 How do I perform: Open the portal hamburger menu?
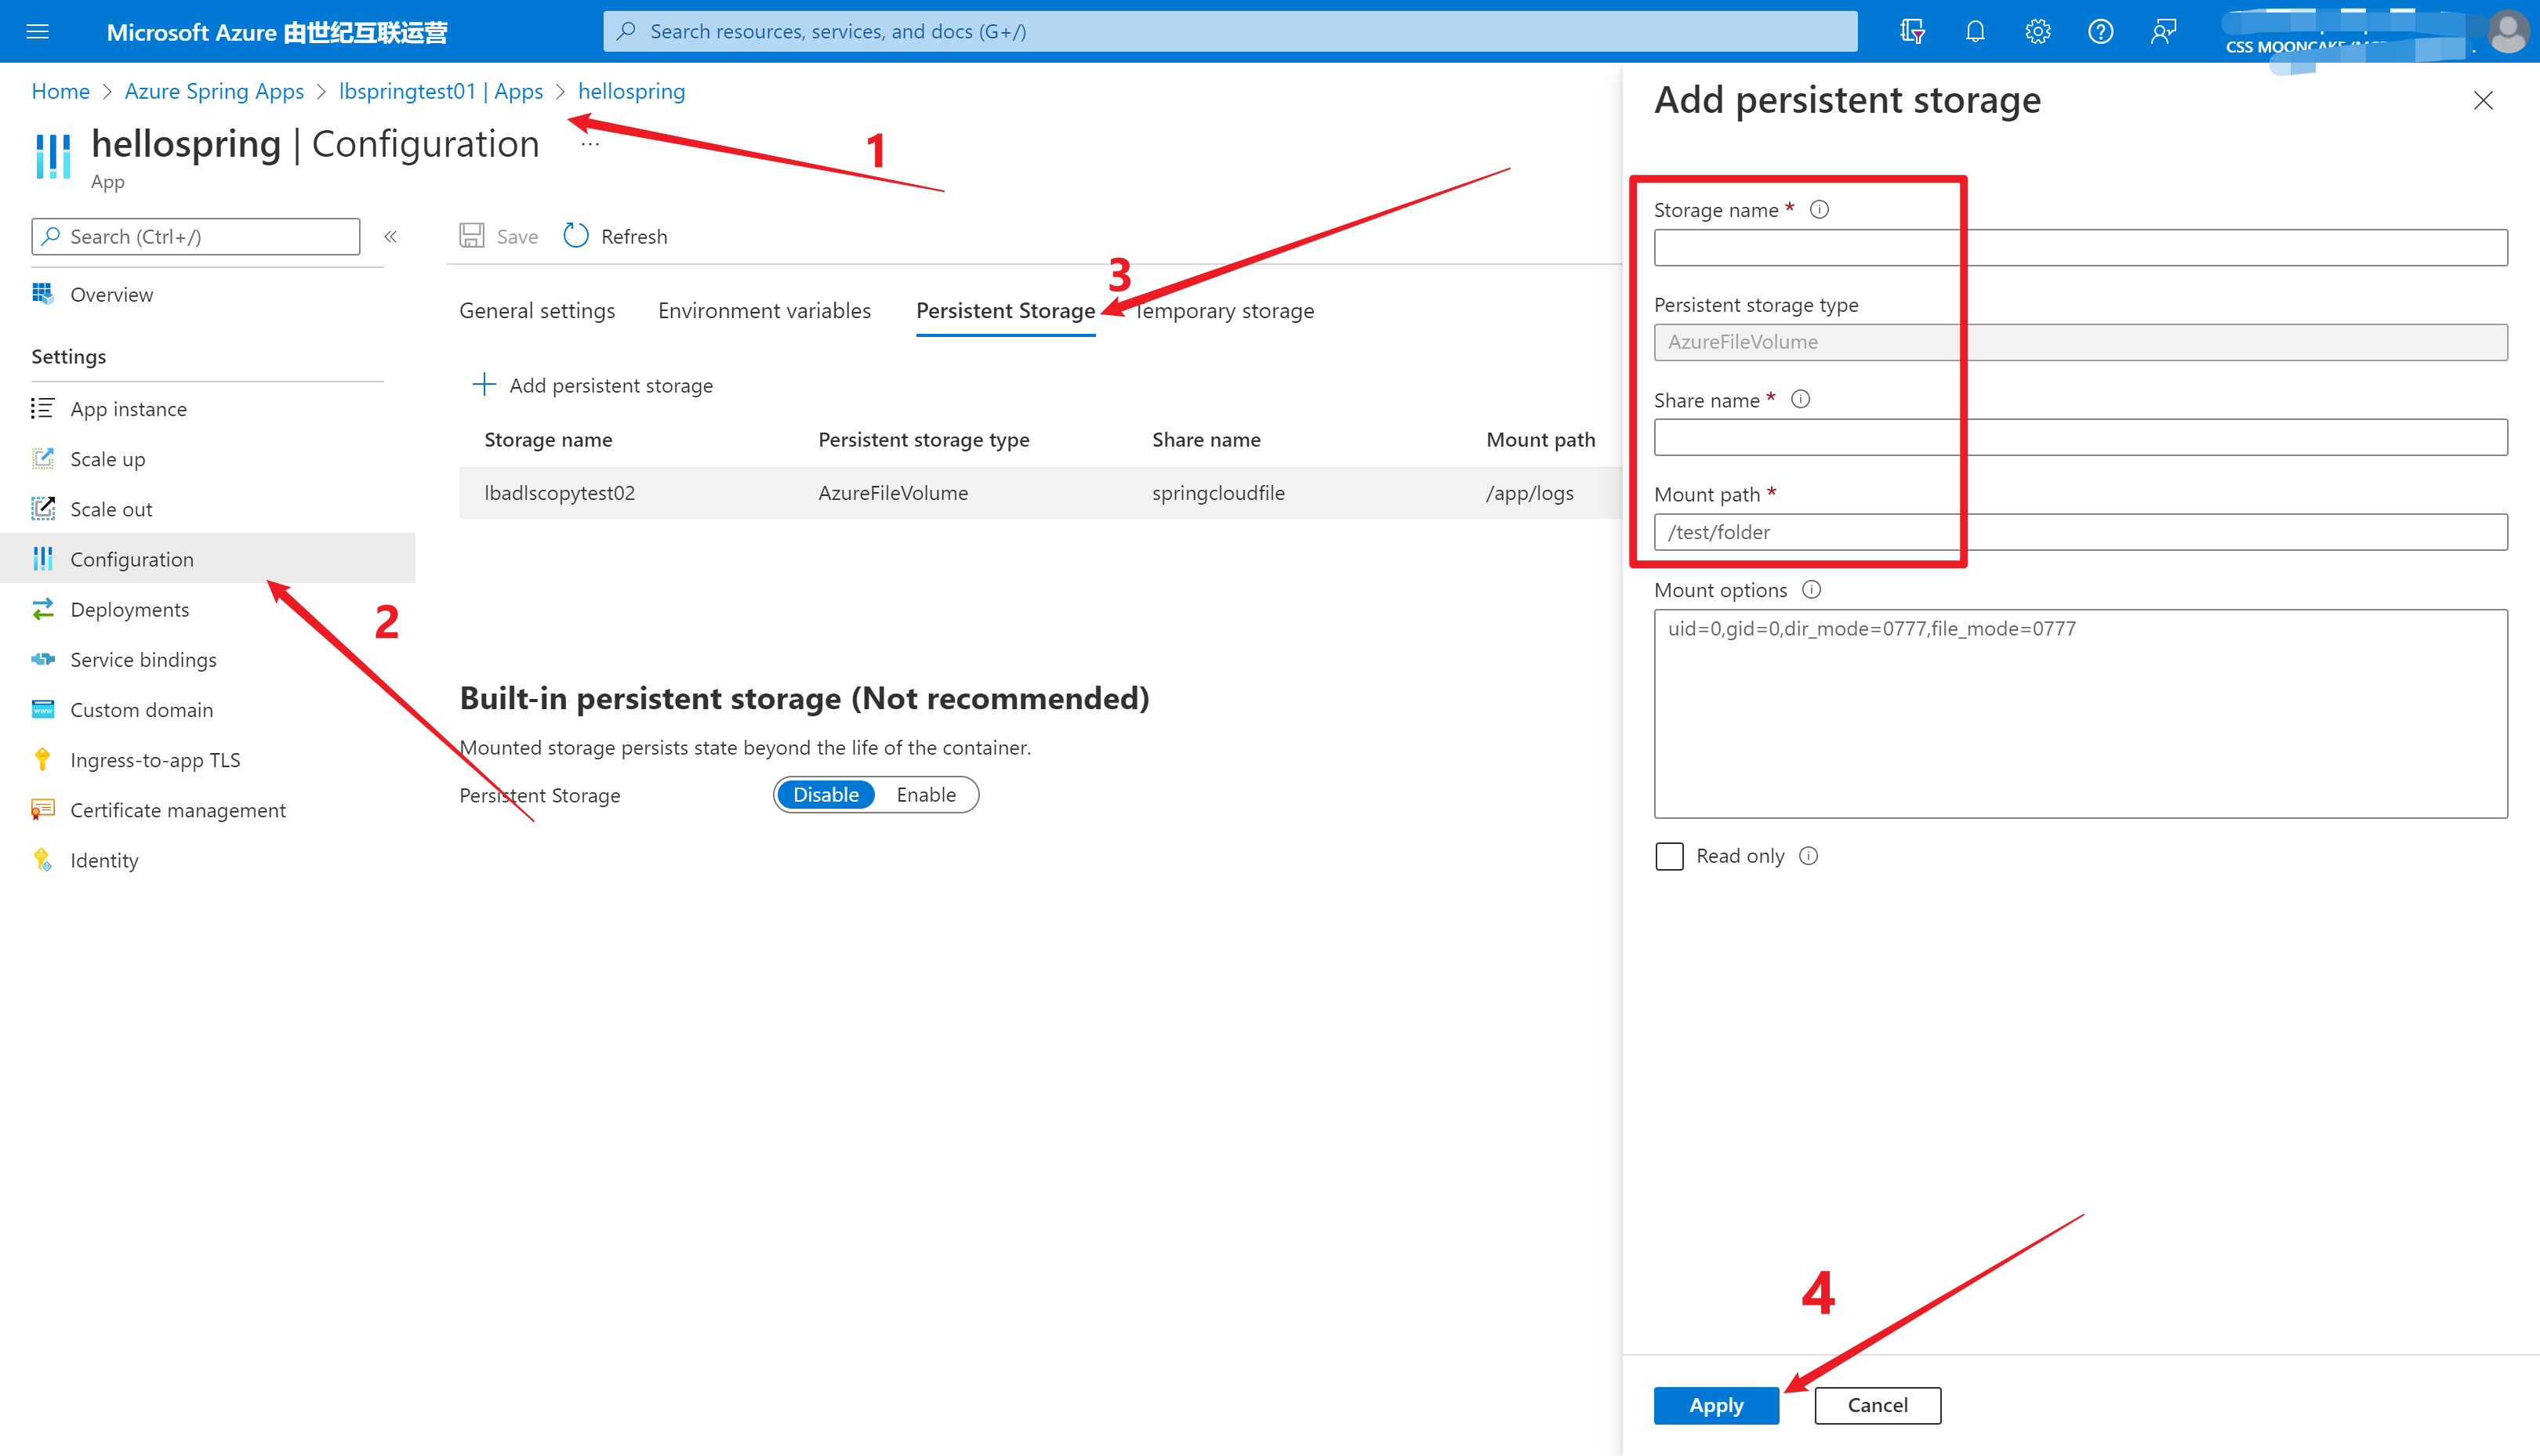(x=37, y=31)
